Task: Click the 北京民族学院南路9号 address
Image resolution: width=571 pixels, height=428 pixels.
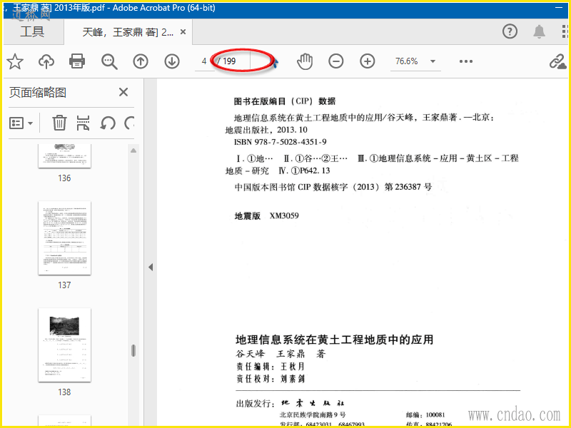Action: click(x=313, y=414)
